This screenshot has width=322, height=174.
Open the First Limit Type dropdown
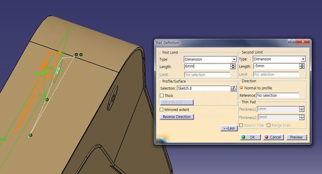(x=234, y=60)
